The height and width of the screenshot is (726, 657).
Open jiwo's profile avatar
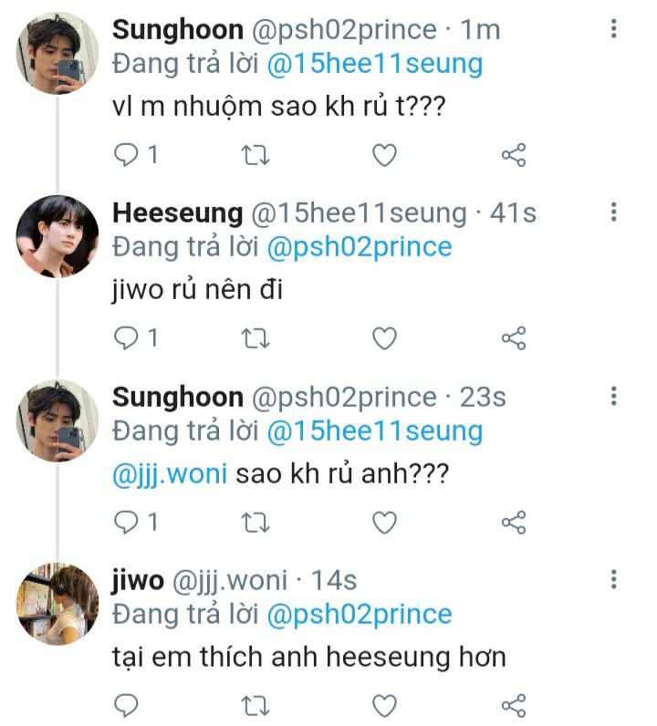(57, 604)
